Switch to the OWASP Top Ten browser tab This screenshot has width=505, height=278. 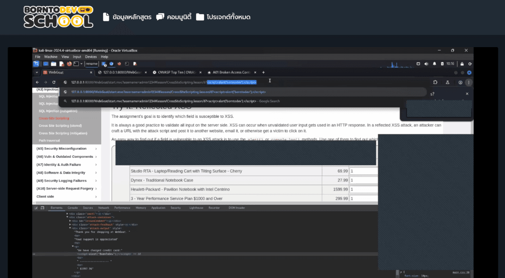(x=177, y=73)
